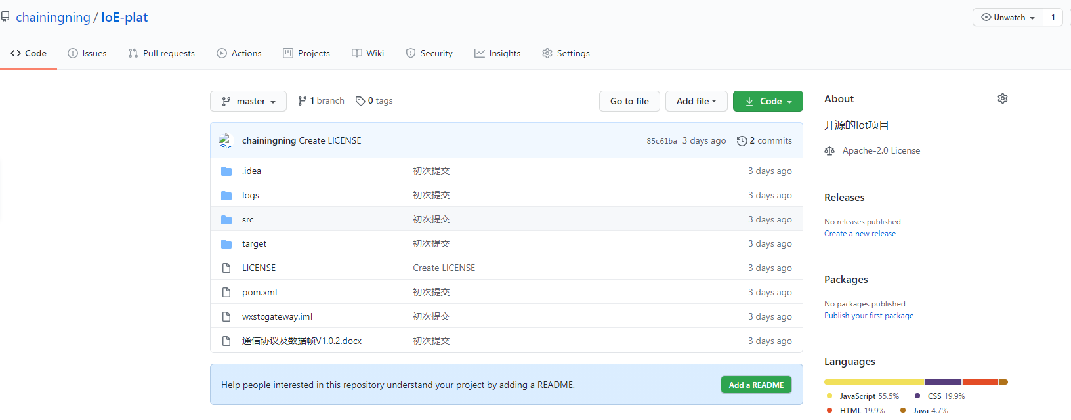
Task: Click the repository icon beside chainingning
Action: (5, 17)
